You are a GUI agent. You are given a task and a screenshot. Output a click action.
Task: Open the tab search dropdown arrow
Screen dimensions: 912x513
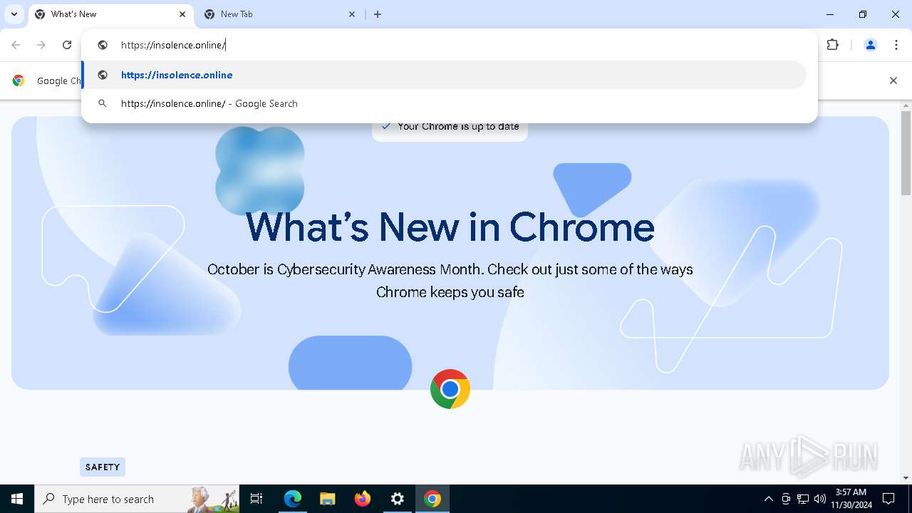click(14, 14)
